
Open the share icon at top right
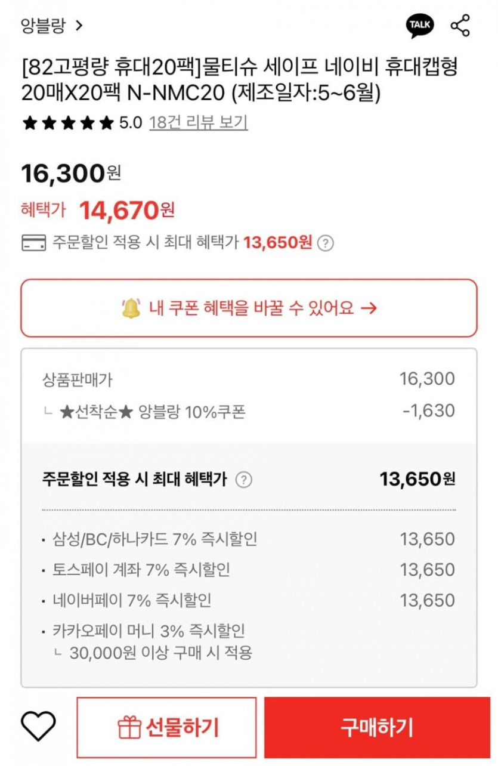(460, 26)
